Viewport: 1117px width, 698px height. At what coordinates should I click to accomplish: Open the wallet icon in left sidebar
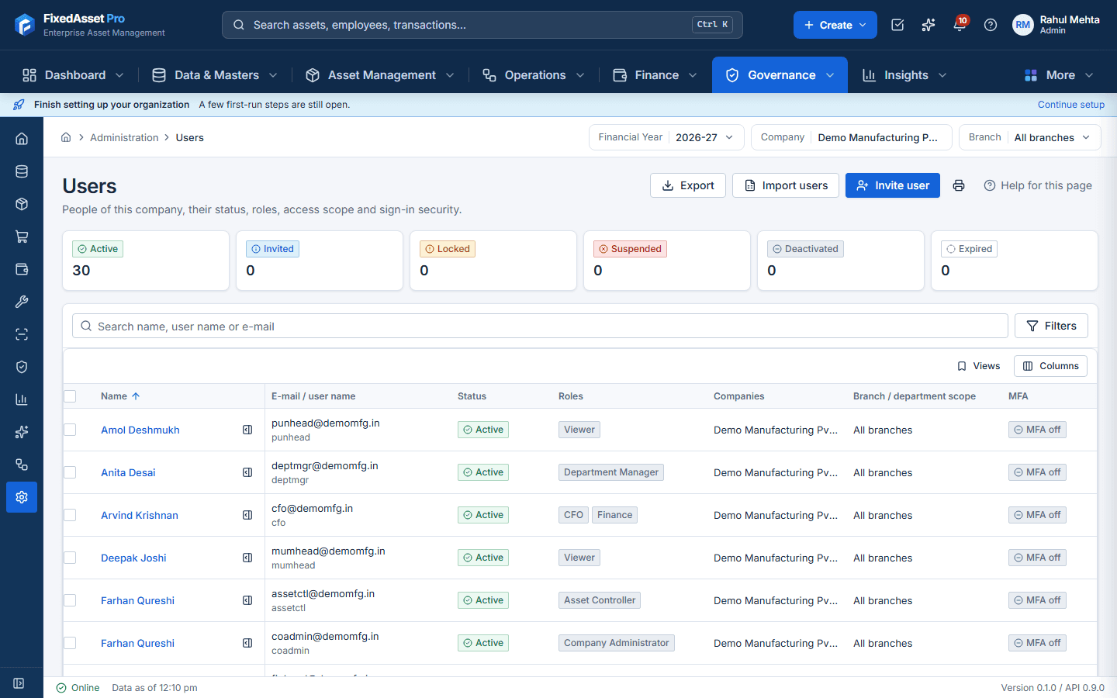(22, 269)
